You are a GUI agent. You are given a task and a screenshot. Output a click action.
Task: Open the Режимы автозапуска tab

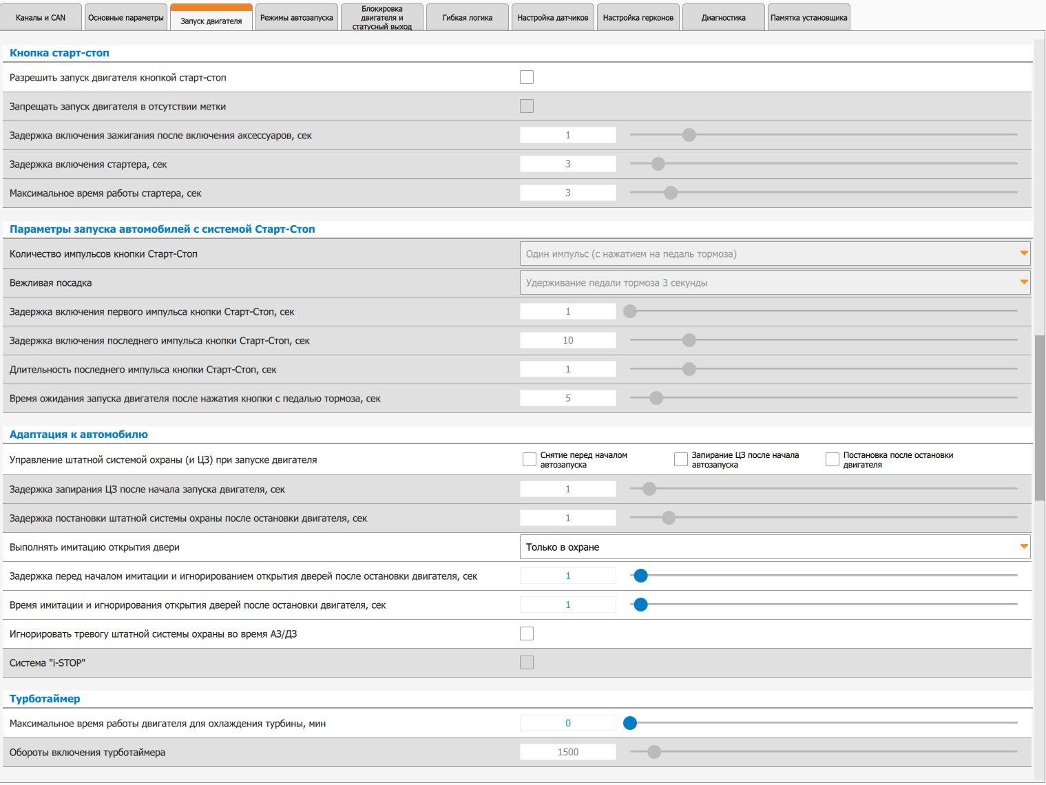pos(297,17)
